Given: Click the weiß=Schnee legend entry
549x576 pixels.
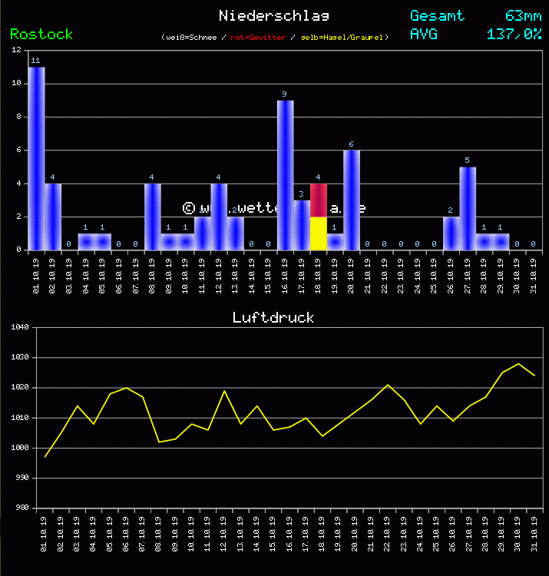Looking at the screenshot, I should tap(193, 38).
